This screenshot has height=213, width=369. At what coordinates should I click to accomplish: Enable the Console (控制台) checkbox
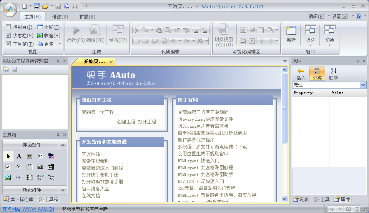[x=8, y=27]
